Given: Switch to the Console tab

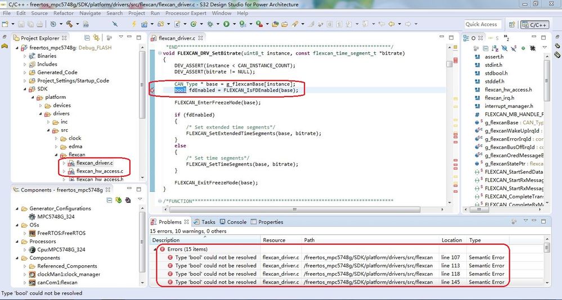Looking at the screenshot, I should (x=233, y=222).
